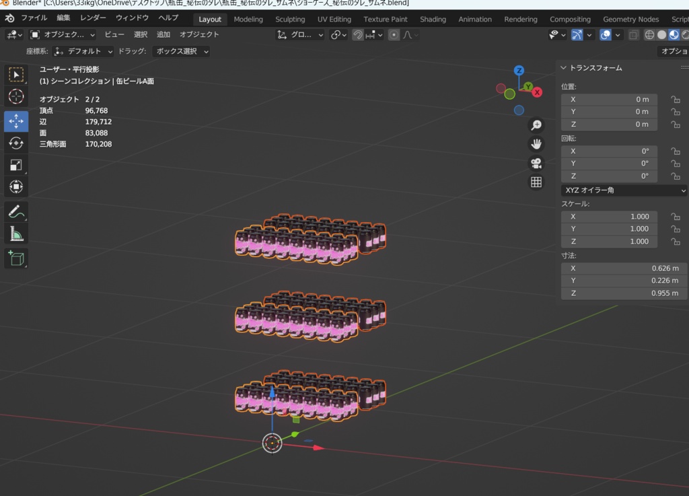Open object visibility and selectability dropdown

coord(557,35)
